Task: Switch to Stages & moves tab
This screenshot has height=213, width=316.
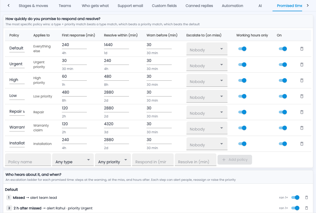Action: 33,6
